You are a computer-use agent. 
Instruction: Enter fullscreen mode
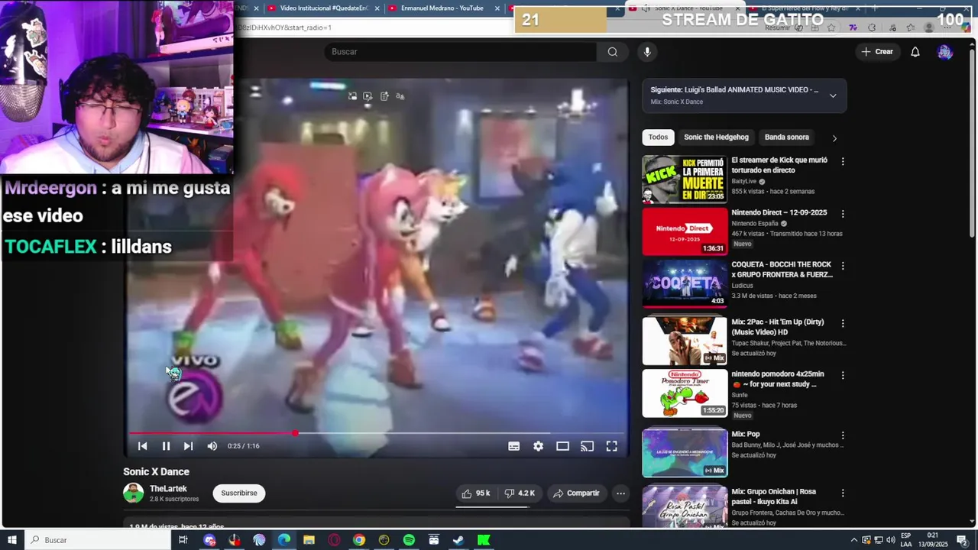point(612,446)
